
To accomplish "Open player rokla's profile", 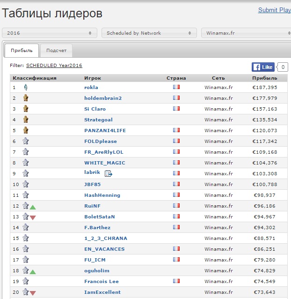I will tap(91, 87).
